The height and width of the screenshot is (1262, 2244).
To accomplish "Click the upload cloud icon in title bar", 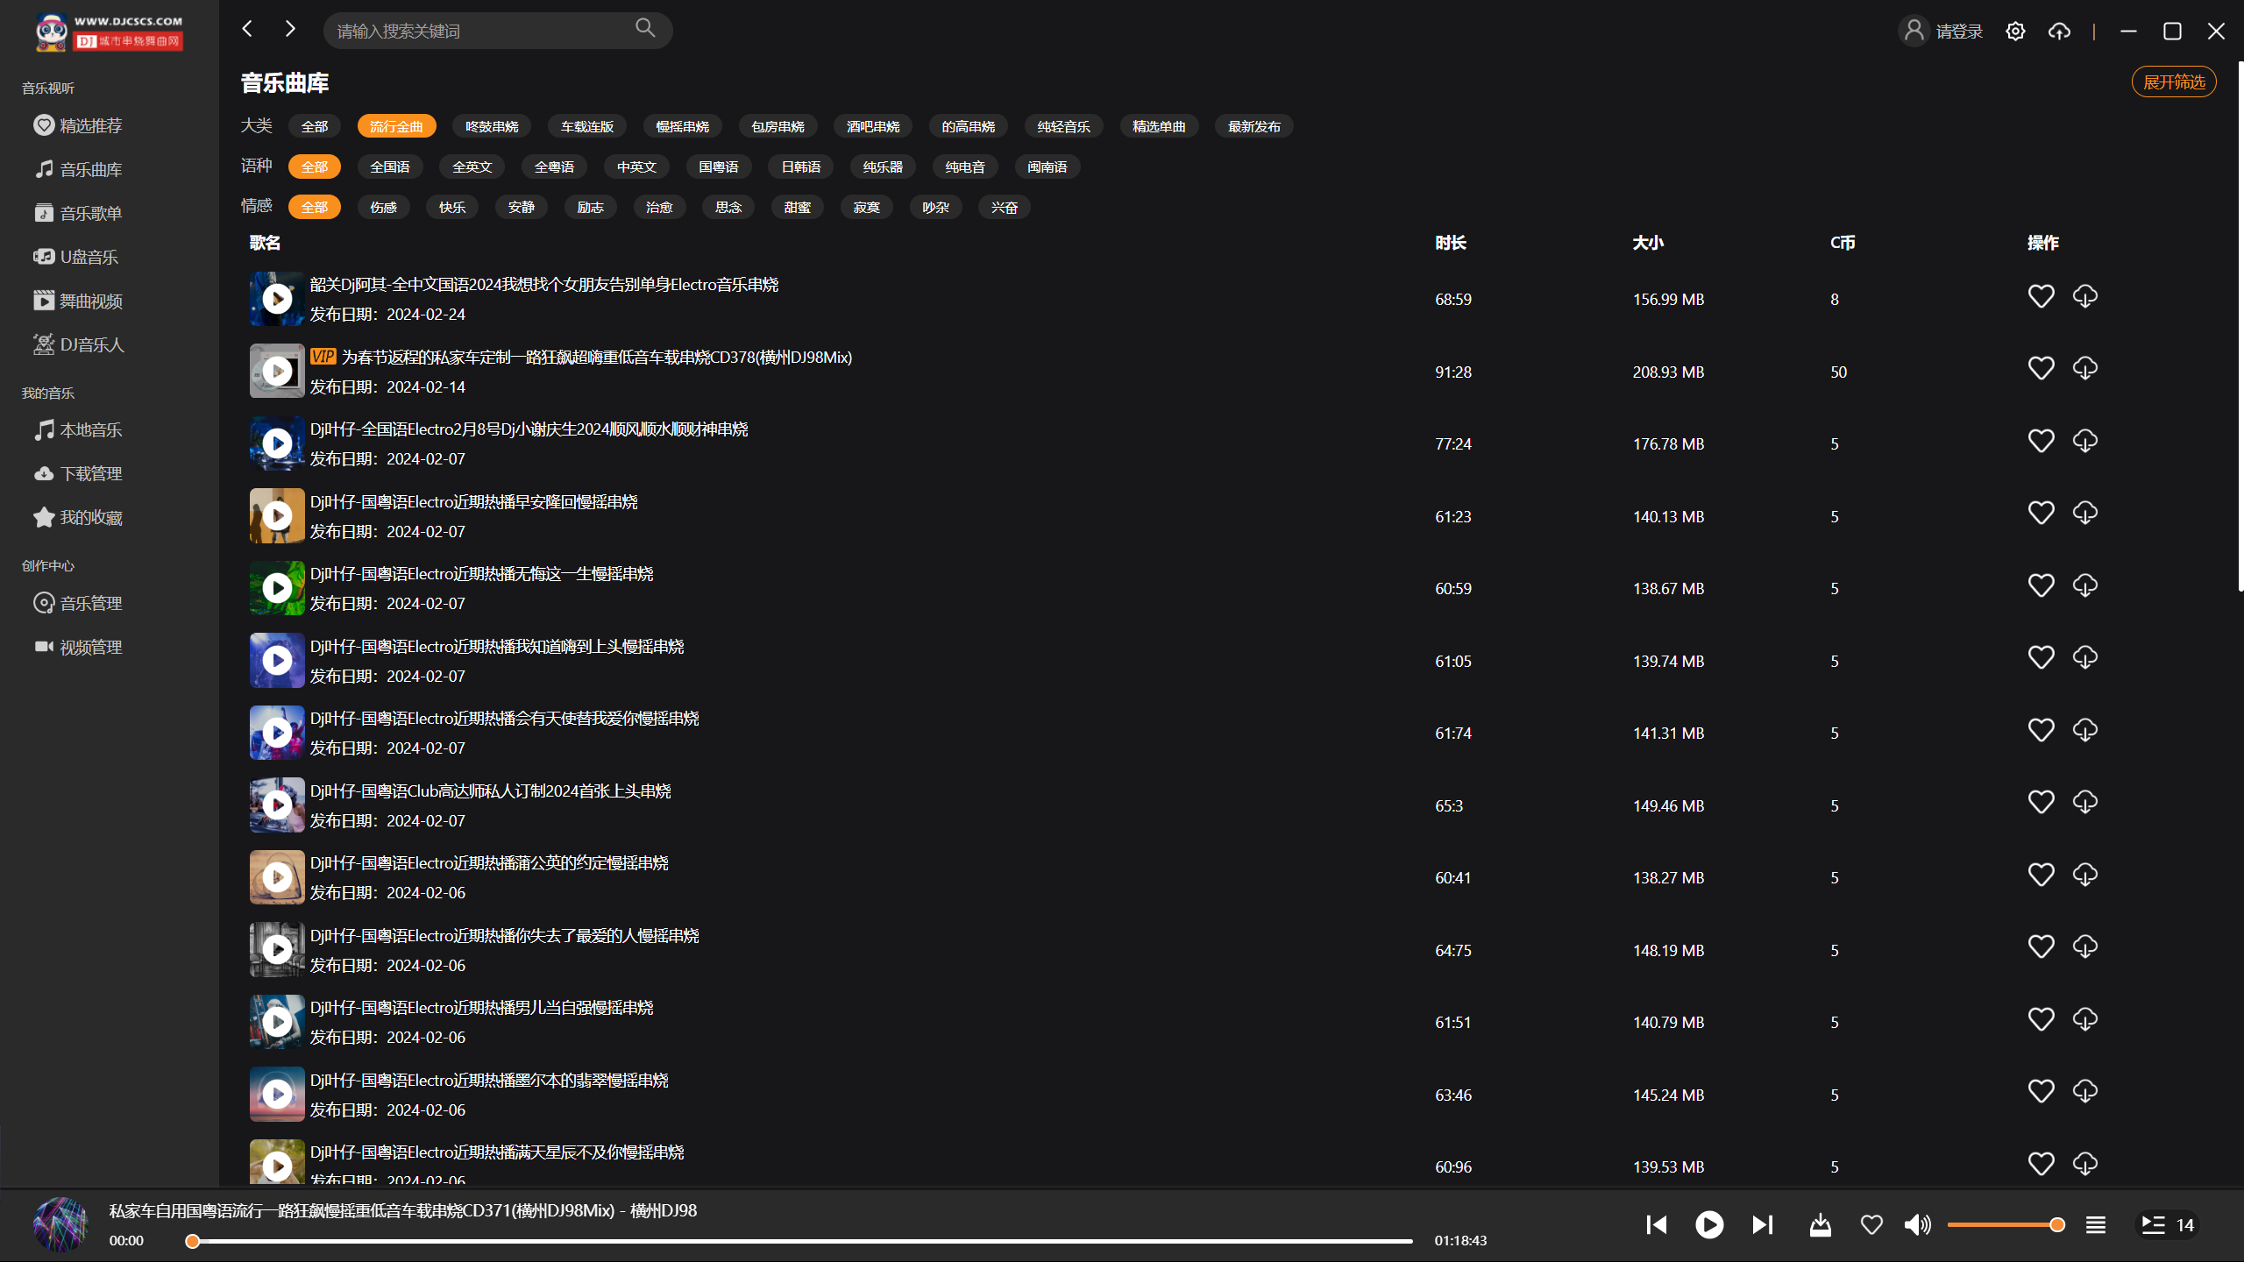I will click(2059, 32).
